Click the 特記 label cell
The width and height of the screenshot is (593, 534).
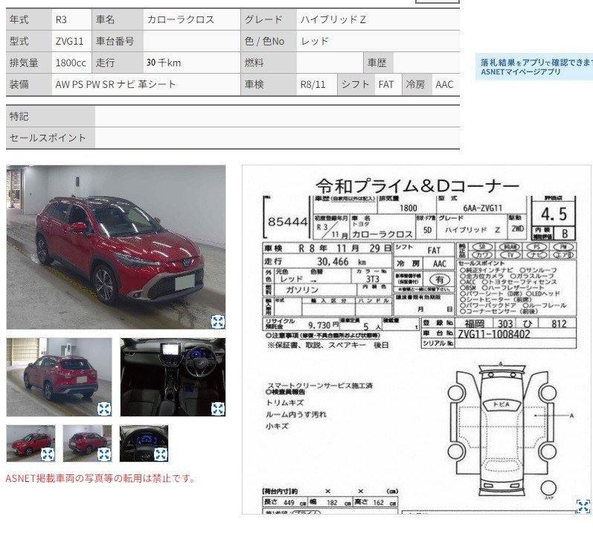[51, 116]
